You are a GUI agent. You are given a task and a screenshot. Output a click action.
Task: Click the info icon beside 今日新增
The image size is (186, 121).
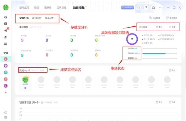(30, 51)
